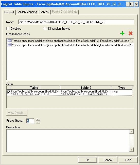140x165 pixels.
Task: Click the Cancel button
Action: [x=108, y=160]
